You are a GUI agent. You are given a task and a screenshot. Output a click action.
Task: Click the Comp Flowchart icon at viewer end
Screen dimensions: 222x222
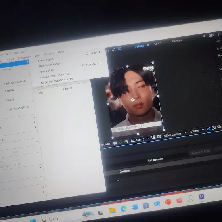(x=219, y=127)
